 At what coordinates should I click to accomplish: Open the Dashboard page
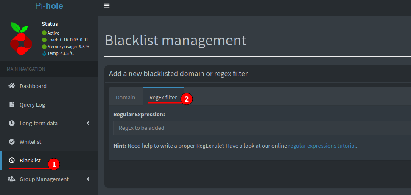click(49, 86)
